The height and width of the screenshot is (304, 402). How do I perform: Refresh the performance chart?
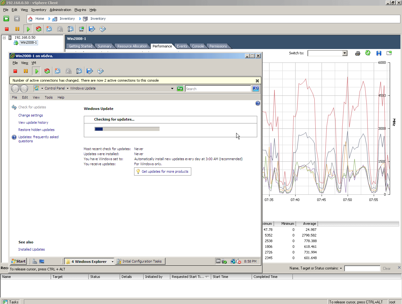pyautogui.click(x=368, y=53)
